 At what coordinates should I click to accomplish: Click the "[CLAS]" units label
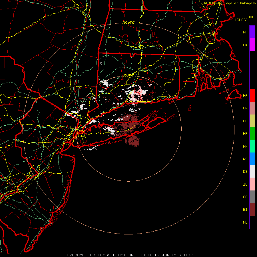coord(241,20)
